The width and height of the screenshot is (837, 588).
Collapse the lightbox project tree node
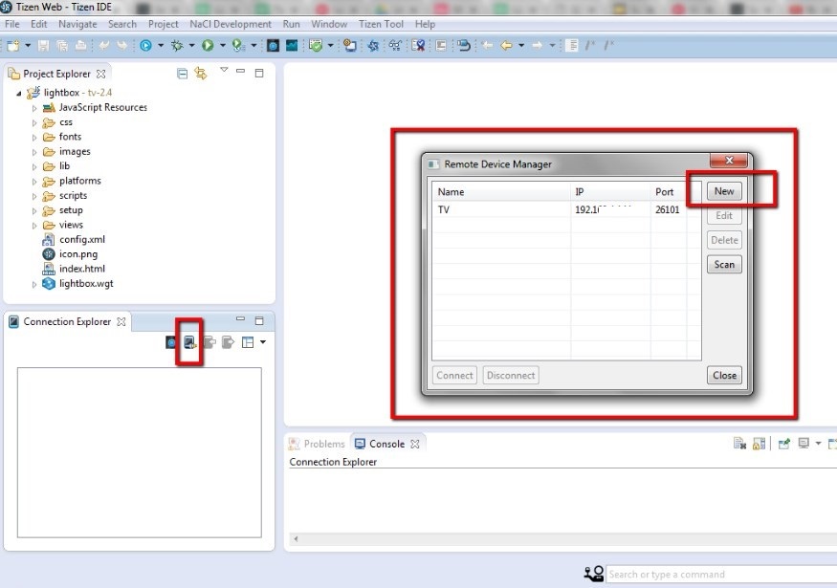pos(19,94)
